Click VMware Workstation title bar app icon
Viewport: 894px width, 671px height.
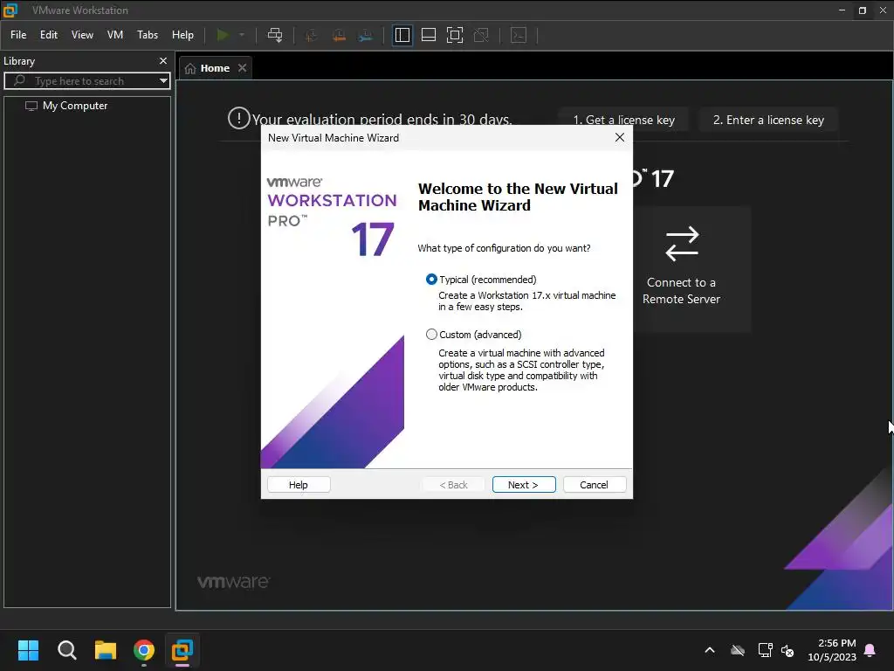click(10, 10)
